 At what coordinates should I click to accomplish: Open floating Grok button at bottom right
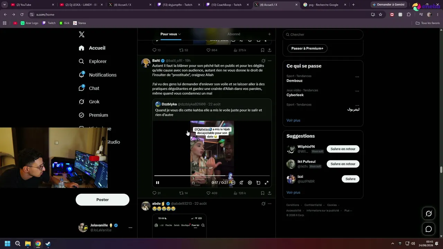(428, 214)
